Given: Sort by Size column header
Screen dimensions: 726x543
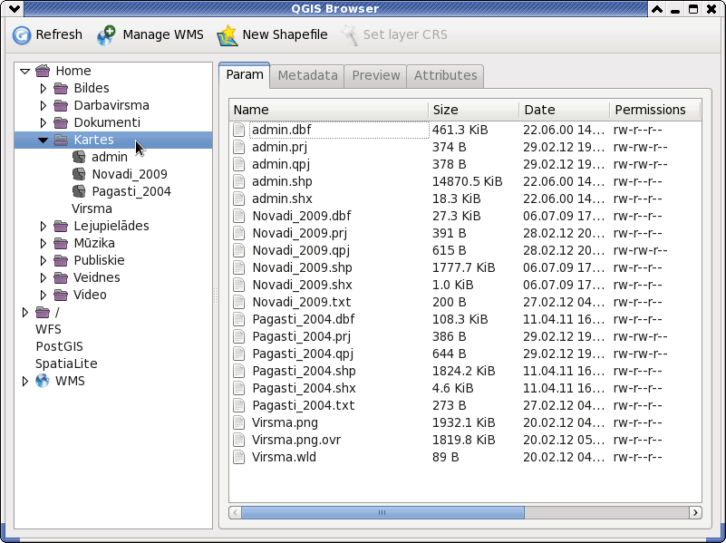Looking at the screenshot, I should [474, 111].
